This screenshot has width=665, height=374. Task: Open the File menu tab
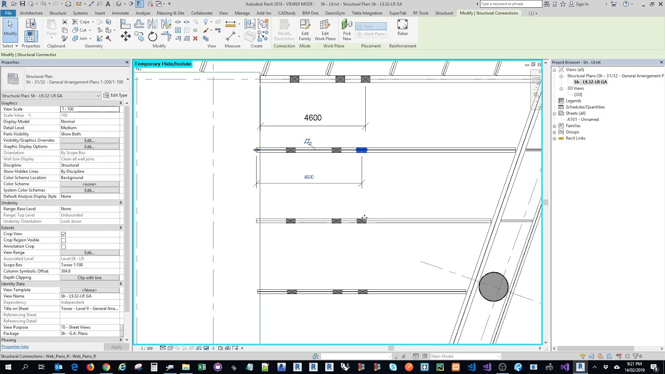coord(8,13)
